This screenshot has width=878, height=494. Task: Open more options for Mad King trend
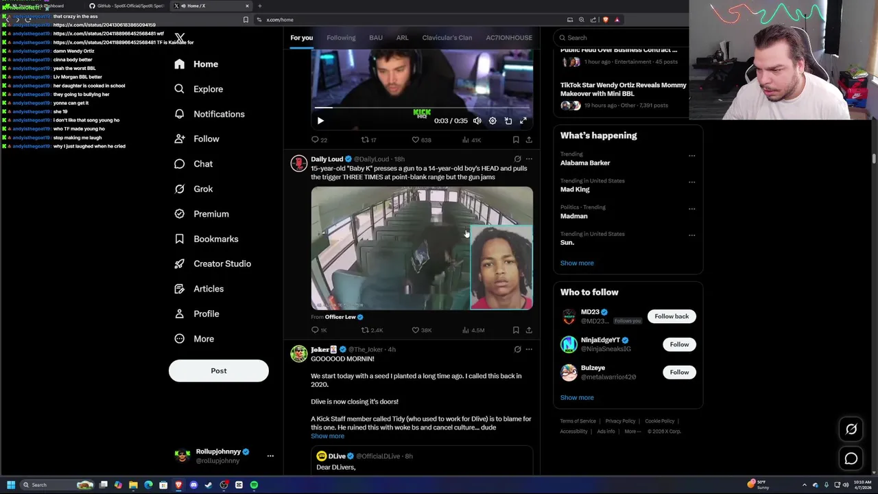point(691,183)
